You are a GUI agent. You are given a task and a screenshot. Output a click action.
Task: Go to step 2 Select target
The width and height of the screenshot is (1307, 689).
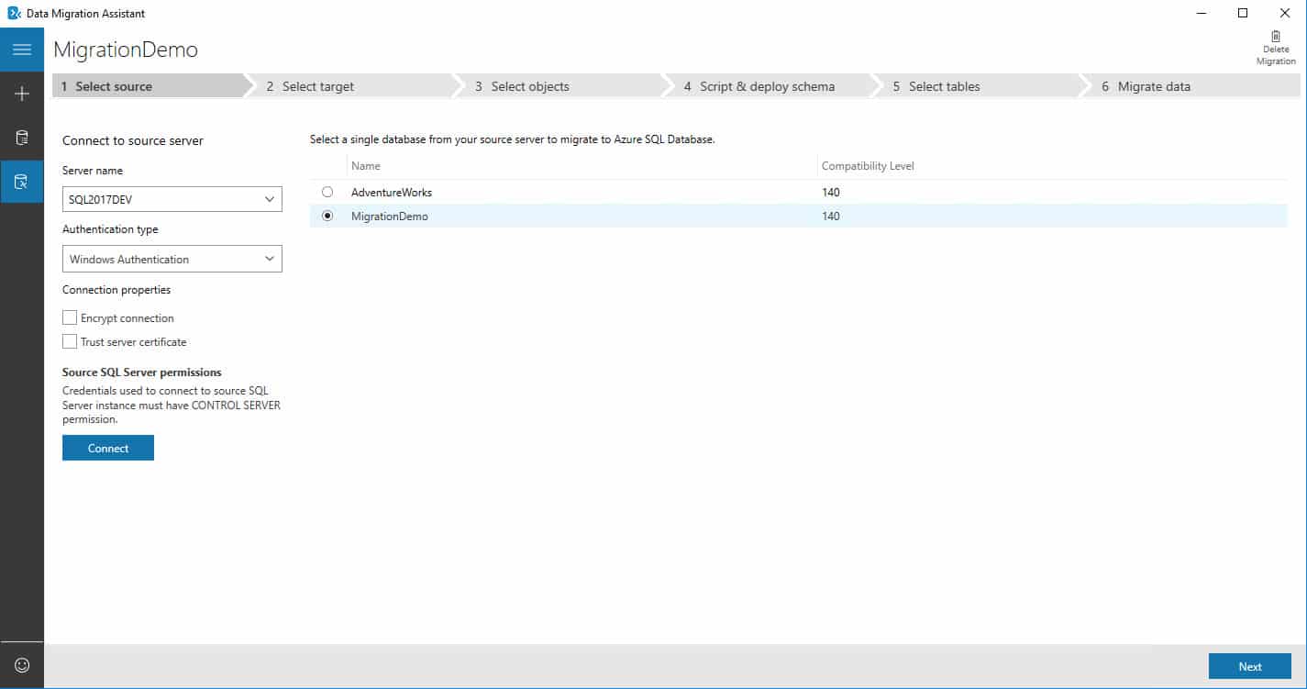(x=353, y=86)
